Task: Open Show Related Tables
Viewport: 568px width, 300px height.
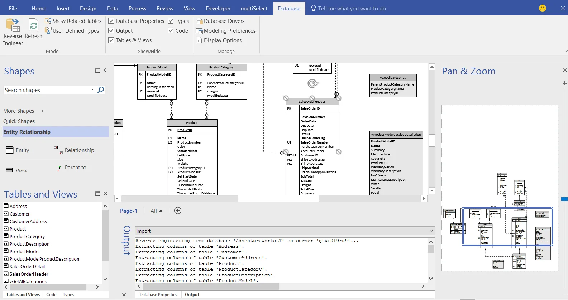Action: pos(73,21)
